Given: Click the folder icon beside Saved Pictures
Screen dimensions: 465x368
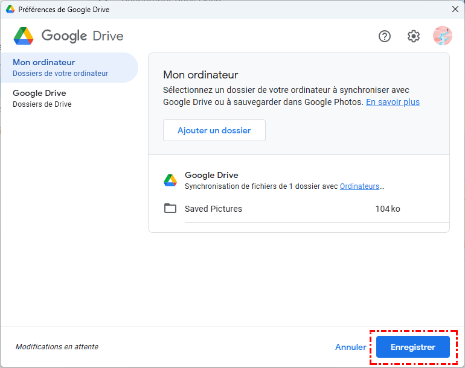Looking at the screenshot, I should (x=170, y=209).
